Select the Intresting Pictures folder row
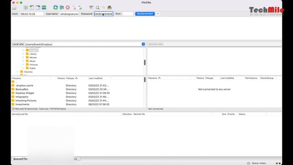293x165 pixels. 77,100
